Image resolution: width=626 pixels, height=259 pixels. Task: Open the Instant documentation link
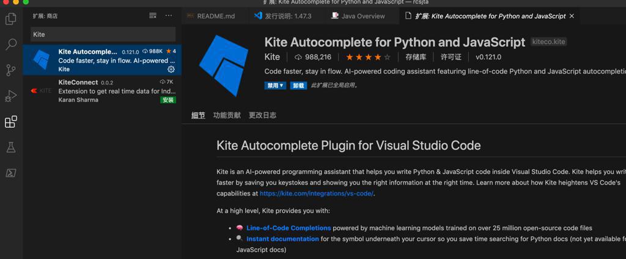coord(282,239)
